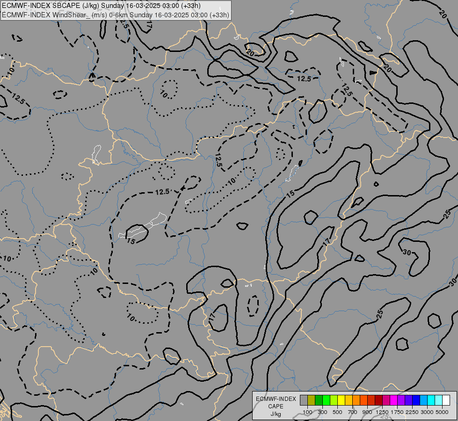This screenshot has width=458, height=421.
Task: Click the olive swatch left of the 100 tick
Action: 312,400
